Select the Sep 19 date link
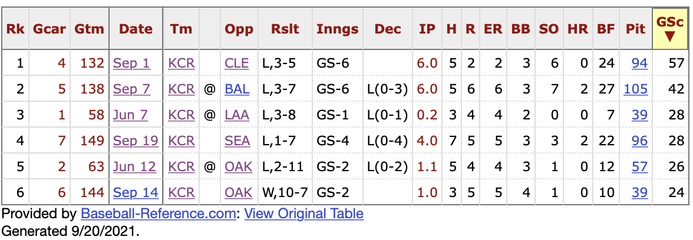693x240 pixels. [x=135, y=141]
